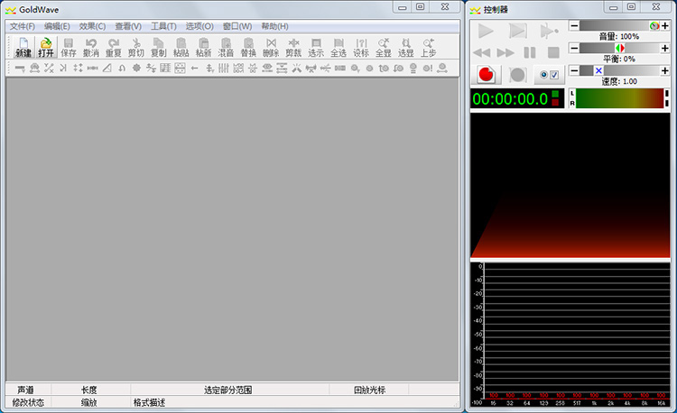This screenshot has height=413, width=677.
Task: Click the Fast Forward button in Controller
Action: point(505,52)
